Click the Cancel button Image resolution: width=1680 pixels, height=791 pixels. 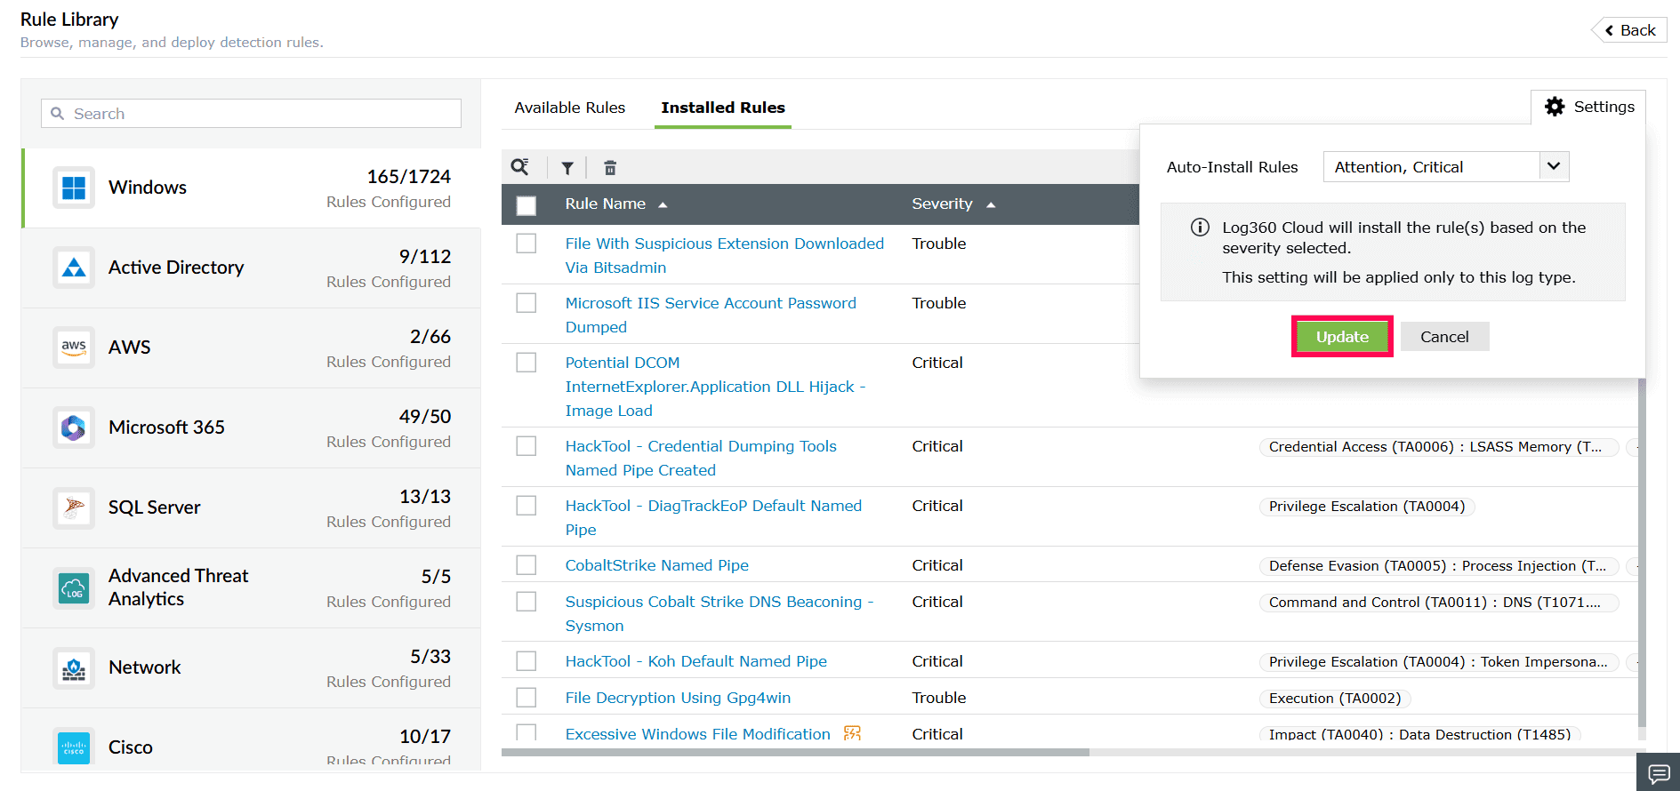click(x=1444, y=337)
